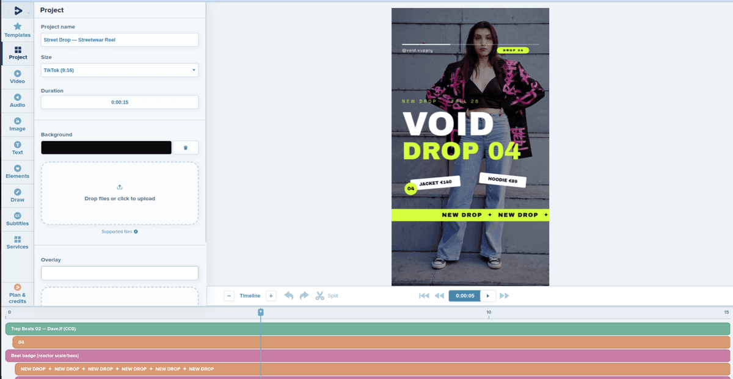733x379 pixels.
Task: Select the round 04 badge in preview
Action: point(410,189)
